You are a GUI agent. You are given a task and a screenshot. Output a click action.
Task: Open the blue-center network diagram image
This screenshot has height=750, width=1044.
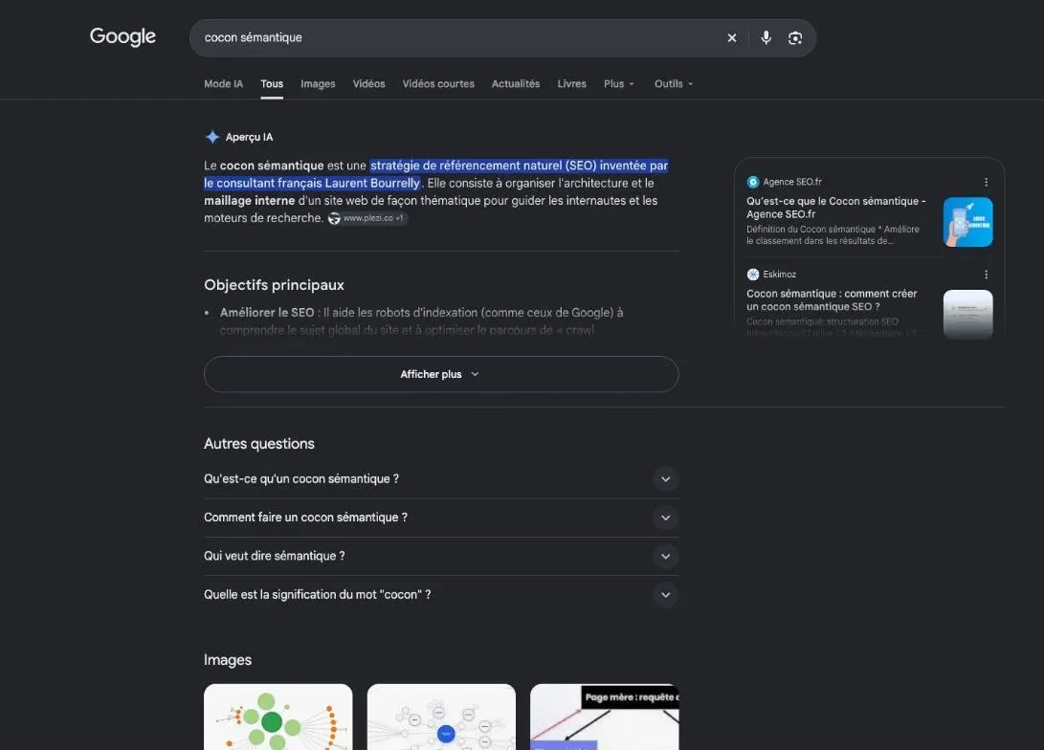441,717
